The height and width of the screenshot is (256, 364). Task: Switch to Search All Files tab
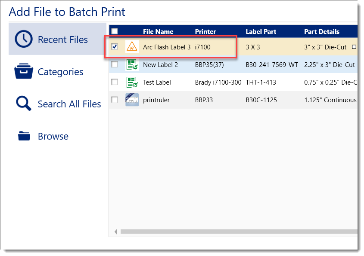[69, 104]
